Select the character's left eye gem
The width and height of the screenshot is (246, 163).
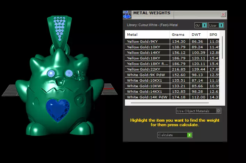click(x=51, y=73)
